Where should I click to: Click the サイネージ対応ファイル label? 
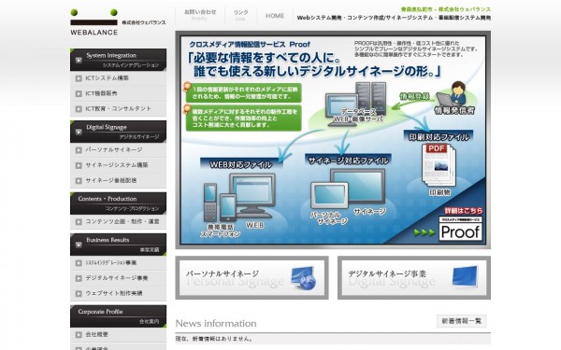tap(348, 161)
